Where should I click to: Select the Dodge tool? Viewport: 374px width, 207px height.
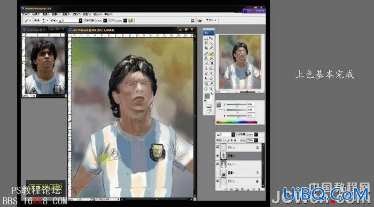click(212, 68)
